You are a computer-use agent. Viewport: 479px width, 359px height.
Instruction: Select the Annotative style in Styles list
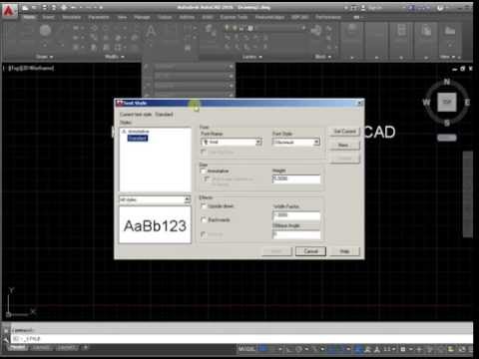[139, 132]
